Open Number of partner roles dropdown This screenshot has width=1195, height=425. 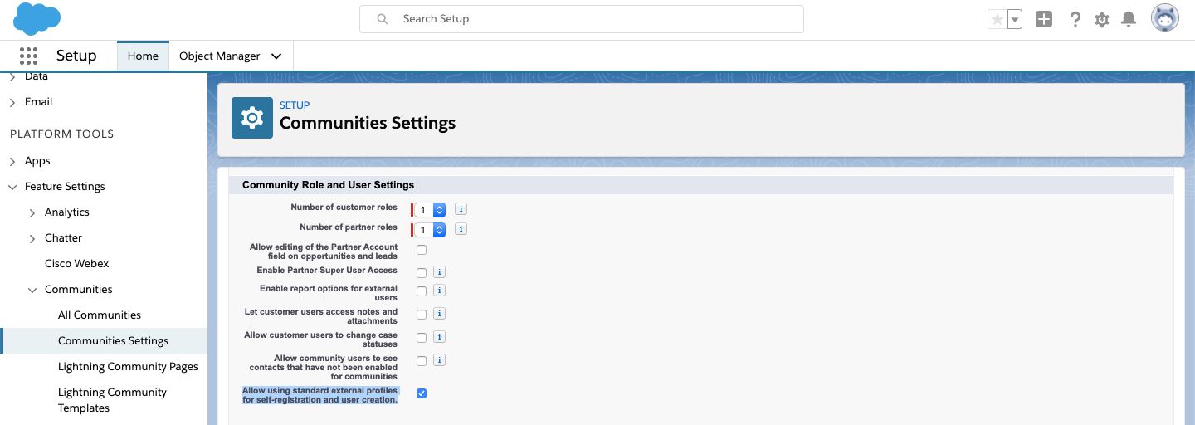click(x=432, y=230)
